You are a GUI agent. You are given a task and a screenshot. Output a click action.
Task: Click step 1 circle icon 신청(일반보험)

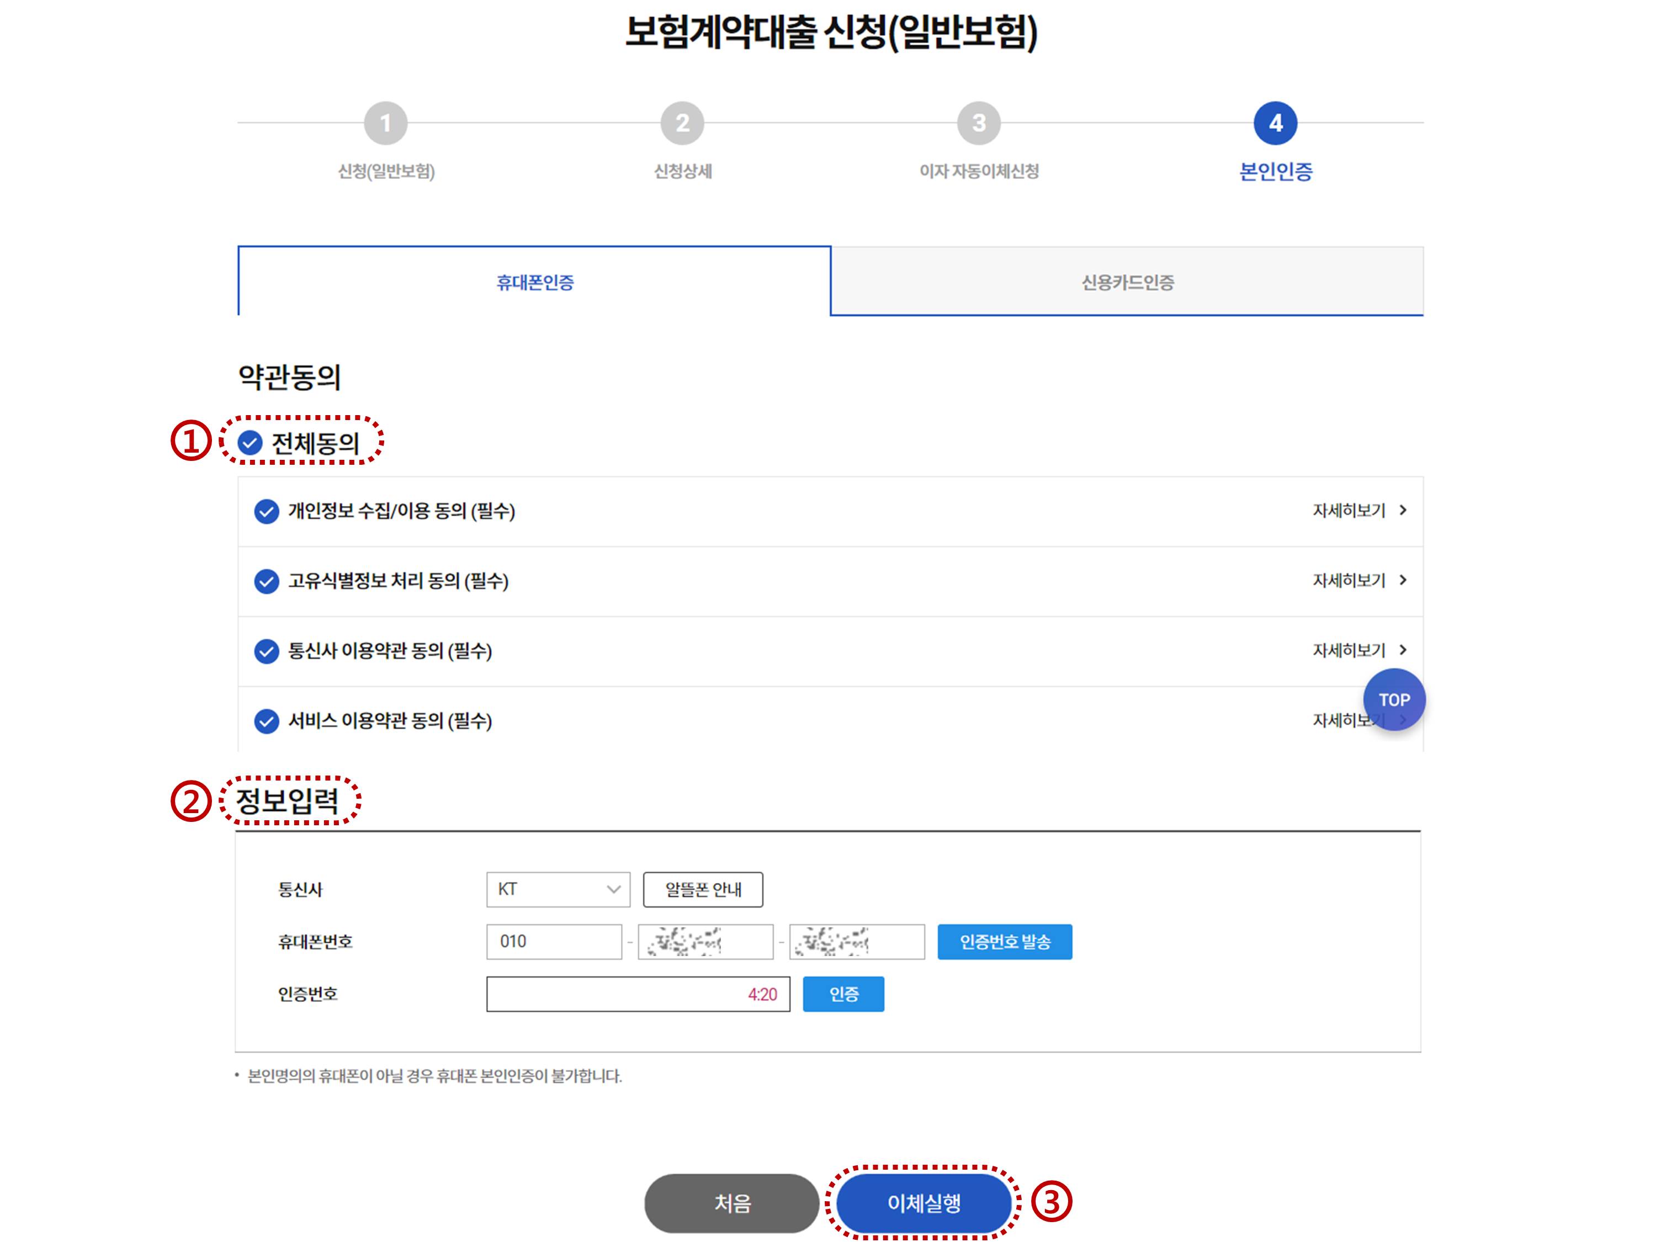[385, 123]
